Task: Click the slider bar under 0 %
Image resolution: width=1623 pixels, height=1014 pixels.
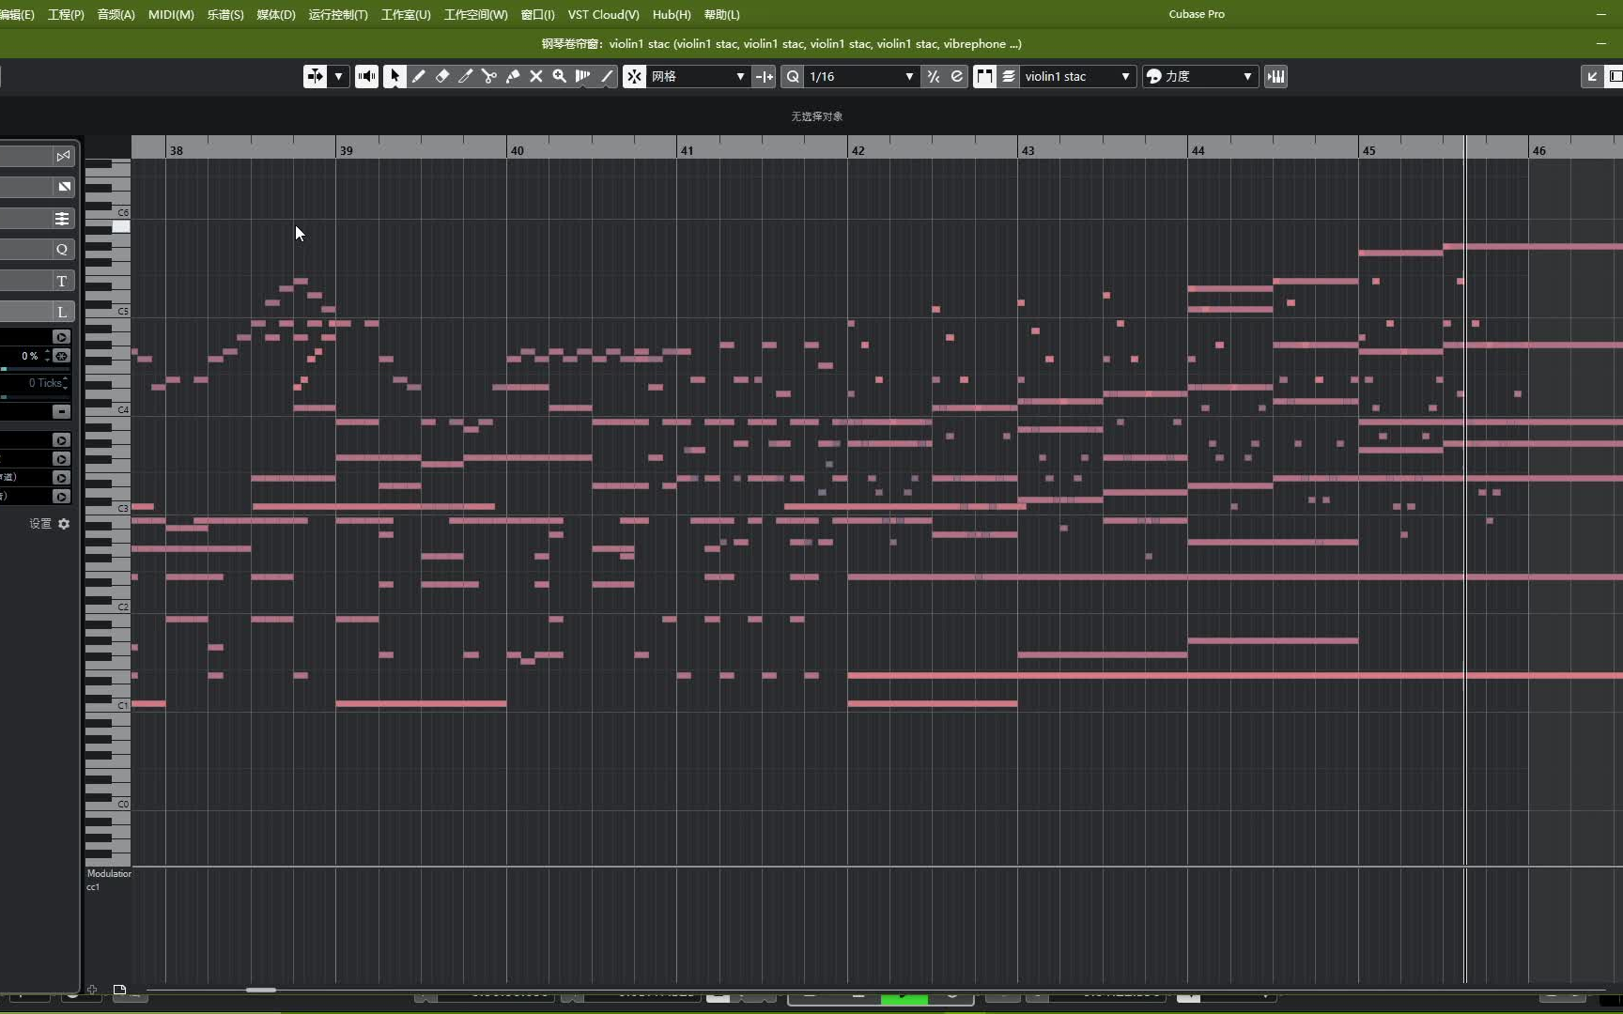Action: click(x=35, y=369)
